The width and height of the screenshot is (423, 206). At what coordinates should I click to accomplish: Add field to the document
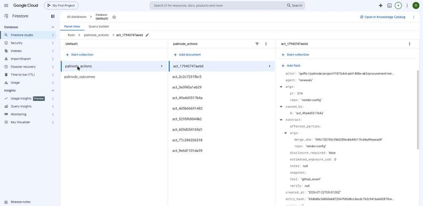(x=291, y=66)
